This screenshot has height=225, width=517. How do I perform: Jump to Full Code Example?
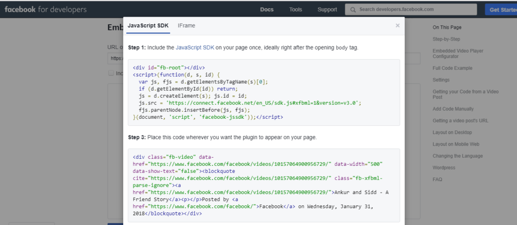pos(452,68)
